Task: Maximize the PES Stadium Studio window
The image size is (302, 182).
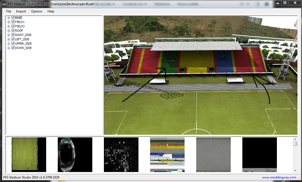Action: [x=285, y=3]
